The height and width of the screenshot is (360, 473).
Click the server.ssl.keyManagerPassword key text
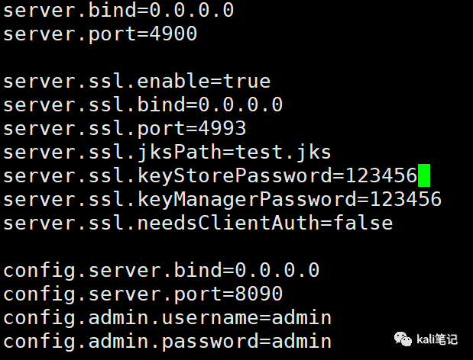click(x=180, y=200)
